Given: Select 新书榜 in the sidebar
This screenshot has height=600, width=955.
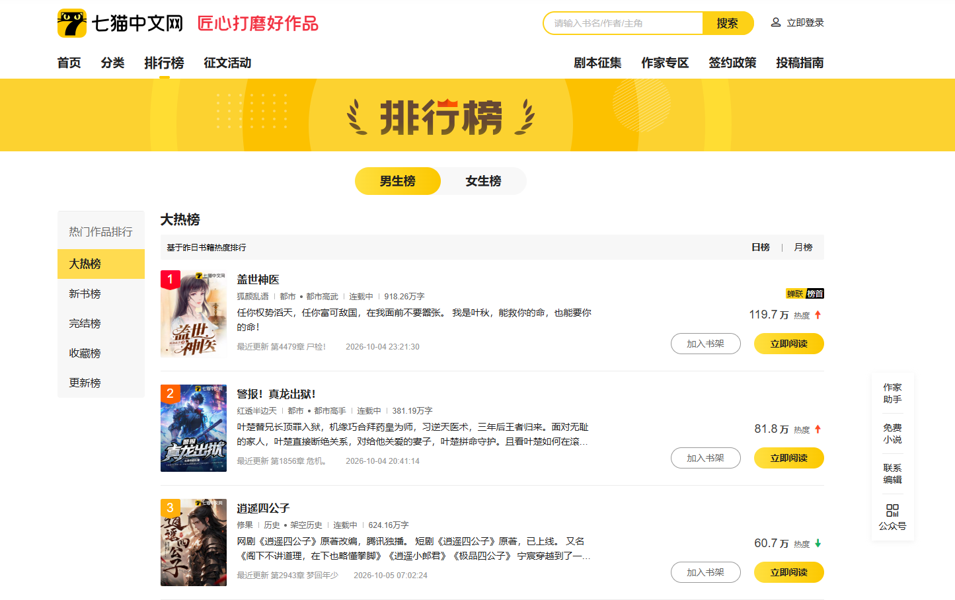Looking at the screenshot, I should [101, 293].
